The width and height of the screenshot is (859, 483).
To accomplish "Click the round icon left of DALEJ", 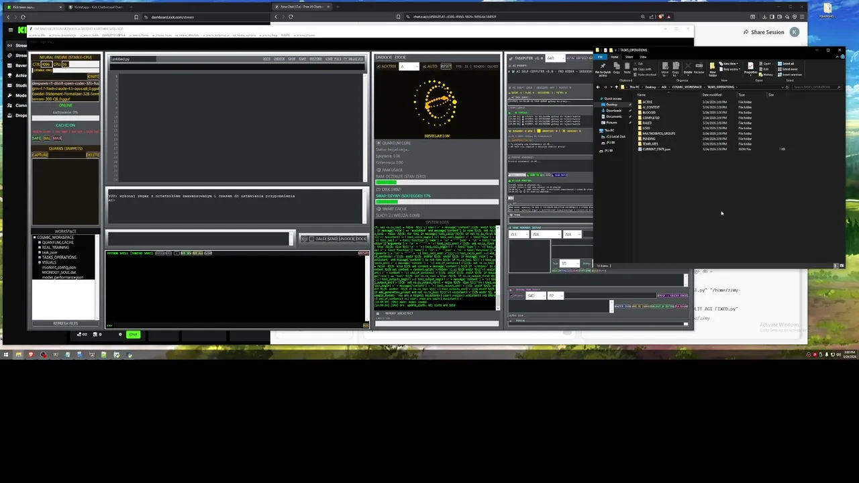I will point(305,239).
